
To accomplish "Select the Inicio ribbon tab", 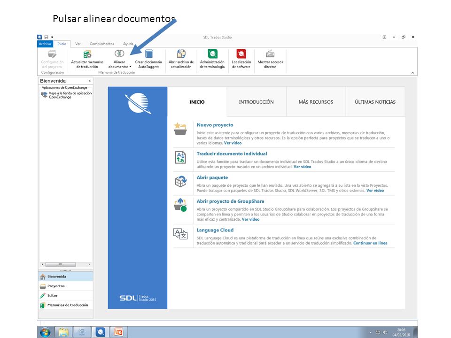I will 62,44.
